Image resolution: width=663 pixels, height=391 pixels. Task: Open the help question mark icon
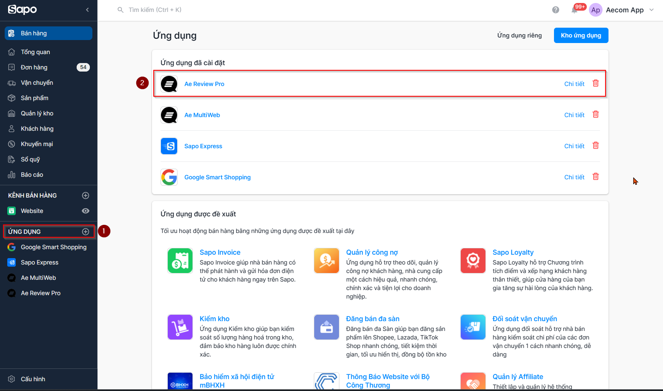(x=556, y=10)
